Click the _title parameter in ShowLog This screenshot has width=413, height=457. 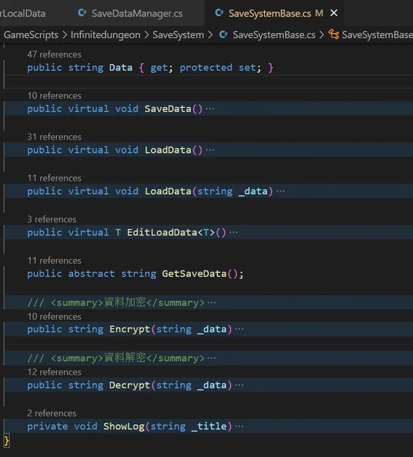point(209,426)
